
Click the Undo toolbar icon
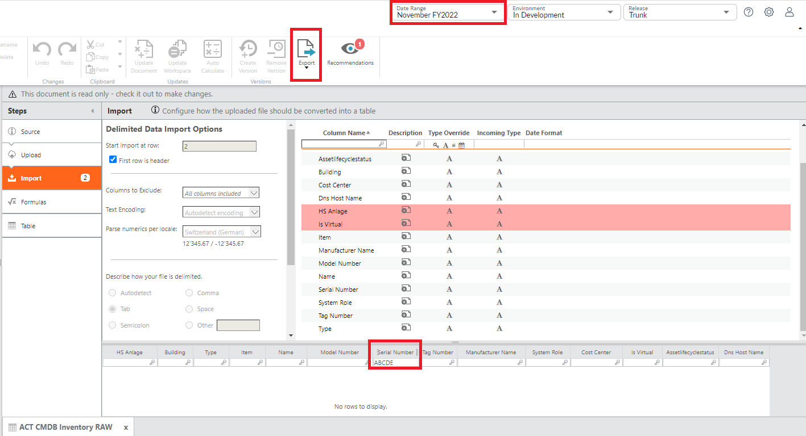42,49
